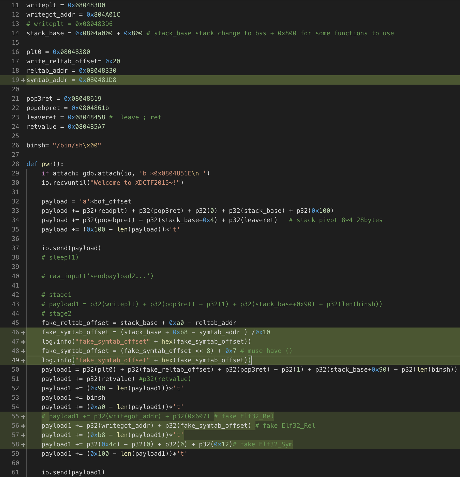This screenshot has width=460, height=477.
Task: Click the plus marker on line 58
Action: pos(23,445)
